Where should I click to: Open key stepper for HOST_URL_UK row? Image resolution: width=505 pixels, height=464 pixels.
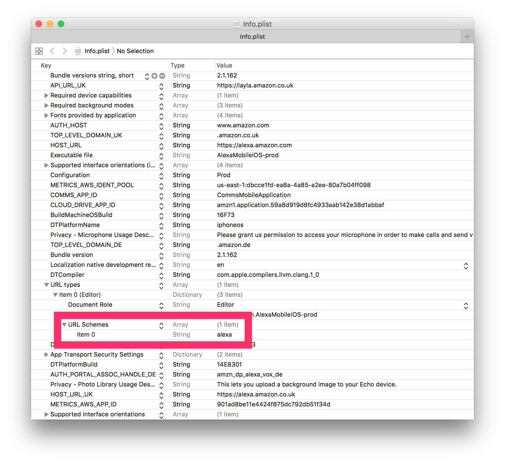(161, 395)
